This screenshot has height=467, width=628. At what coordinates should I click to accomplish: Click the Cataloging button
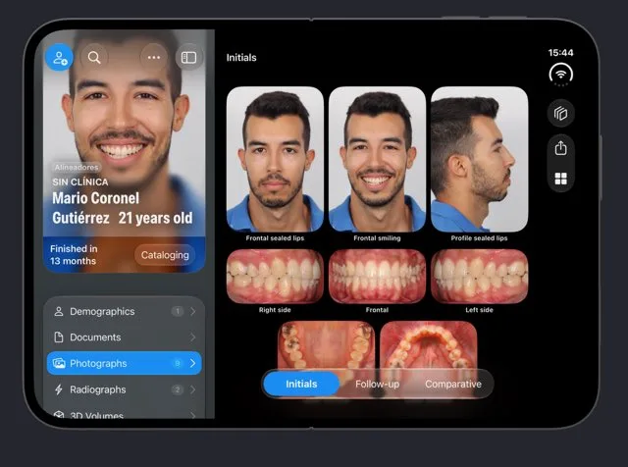[x=165, y=255]
